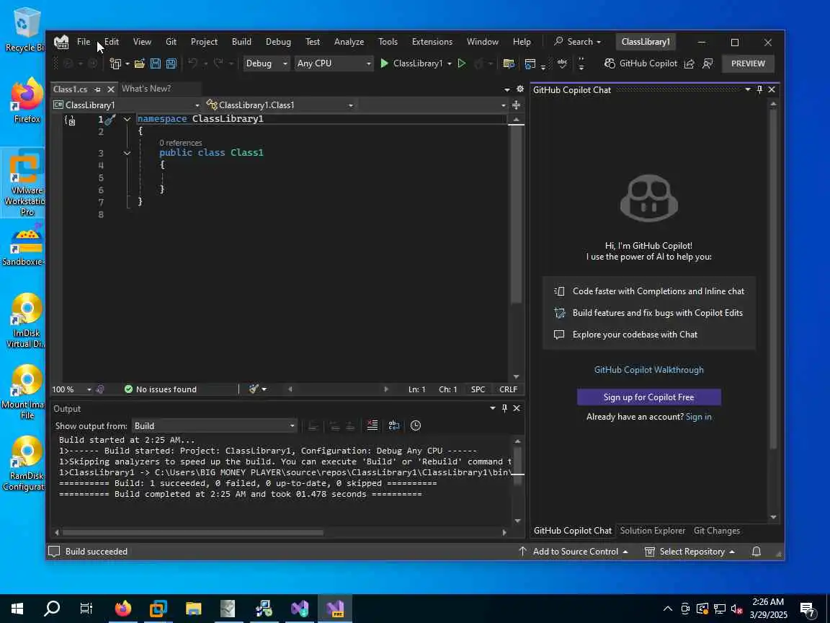Toggle CRLF line ending setting

pyautogui.click(x=508, y=389)
